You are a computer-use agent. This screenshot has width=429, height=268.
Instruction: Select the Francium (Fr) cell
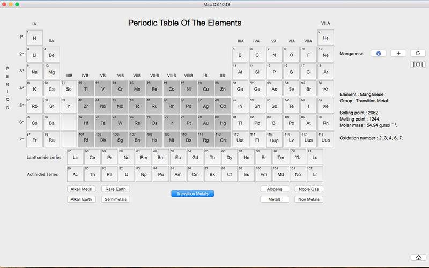click(34, 140)
